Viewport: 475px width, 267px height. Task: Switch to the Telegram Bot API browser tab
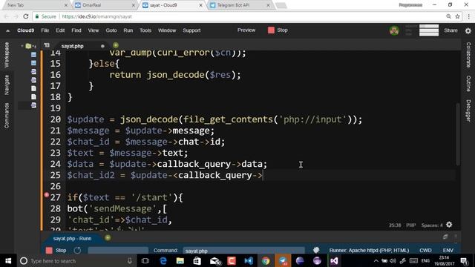(x=239, y=5)
